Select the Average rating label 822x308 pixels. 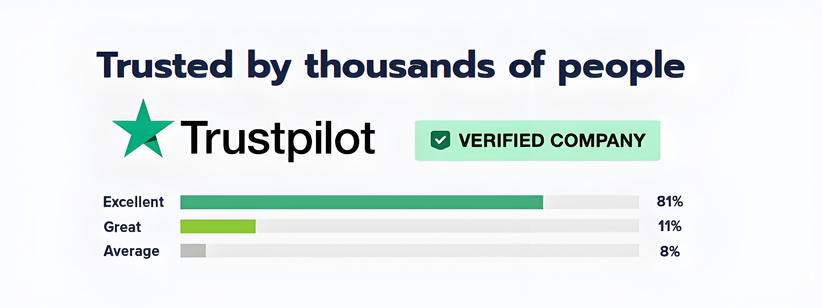pos(132,251)
